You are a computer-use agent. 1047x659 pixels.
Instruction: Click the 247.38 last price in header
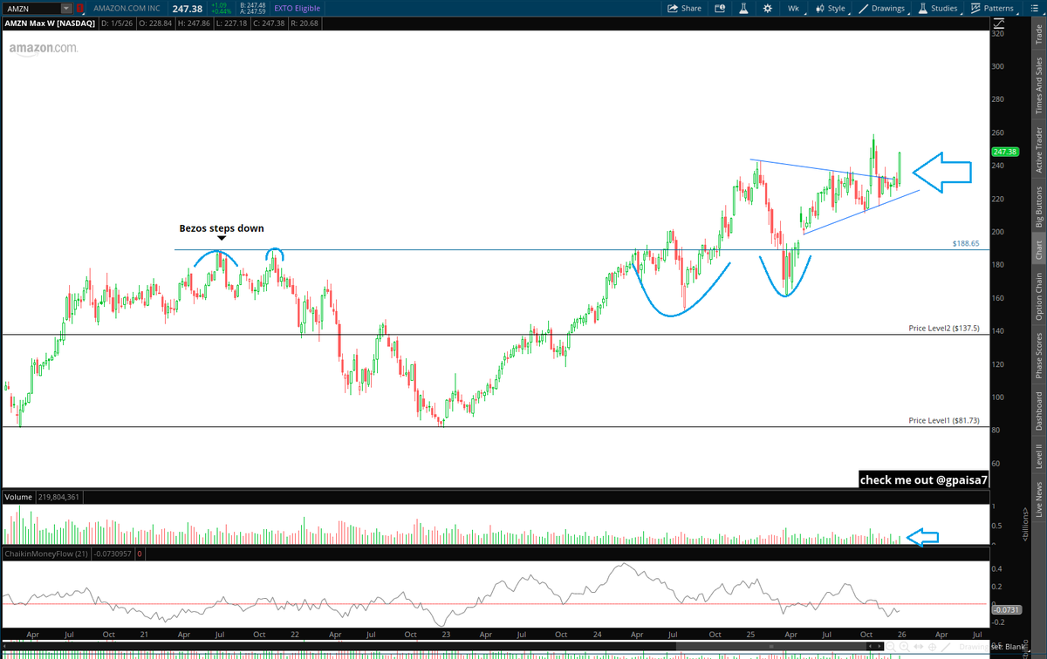tap(189, 8)
